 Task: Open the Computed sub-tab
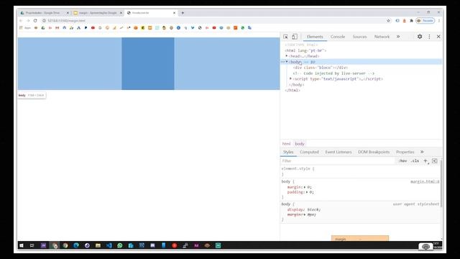pos(309,152)
